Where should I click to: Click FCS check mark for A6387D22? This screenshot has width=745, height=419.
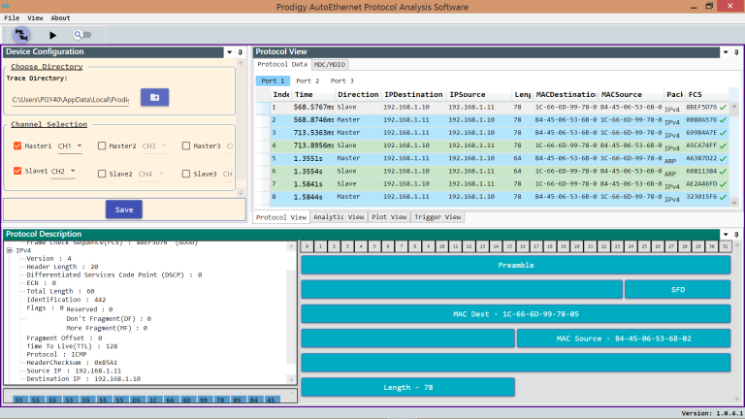[x=723, y=159]
